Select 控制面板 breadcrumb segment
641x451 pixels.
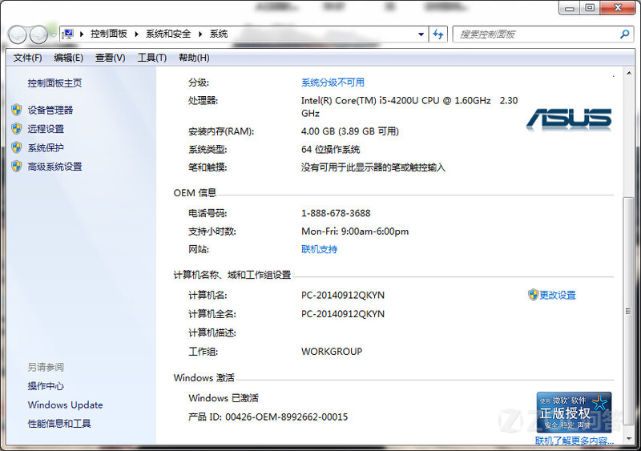[x=109, y=34]
